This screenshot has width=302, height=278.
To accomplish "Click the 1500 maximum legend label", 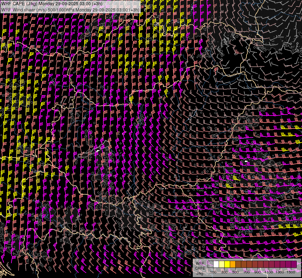I will click(x=291, y=272).
